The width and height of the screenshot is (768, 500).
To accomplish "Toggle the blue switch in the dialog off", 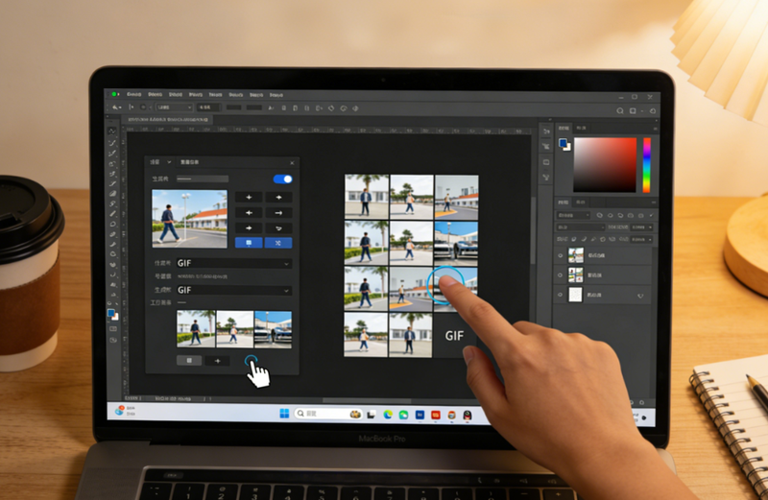I will 282,179.
